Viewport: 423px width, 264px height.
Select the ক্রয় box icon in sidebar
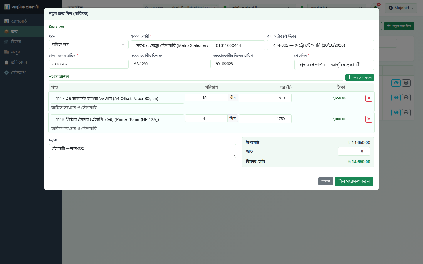6,31
